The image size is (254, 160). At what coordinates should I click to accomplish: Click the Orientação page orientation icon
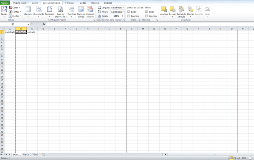38,10
